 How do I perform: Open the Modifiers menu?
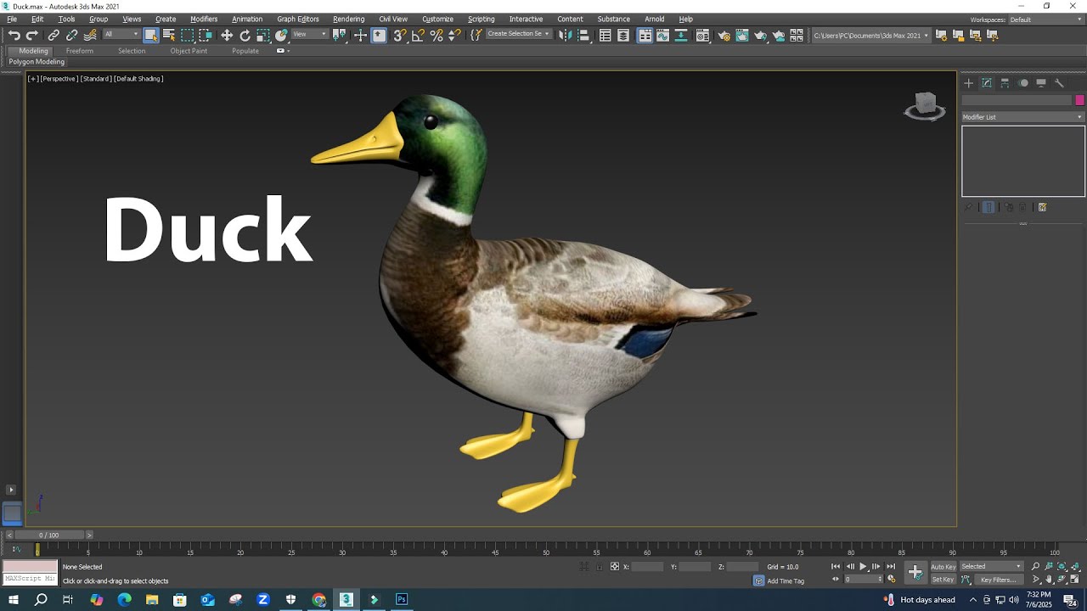(204, 19)
